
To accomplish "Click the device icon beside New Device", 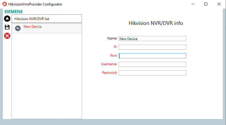I will pyautogui.click(x=18, y=28).
